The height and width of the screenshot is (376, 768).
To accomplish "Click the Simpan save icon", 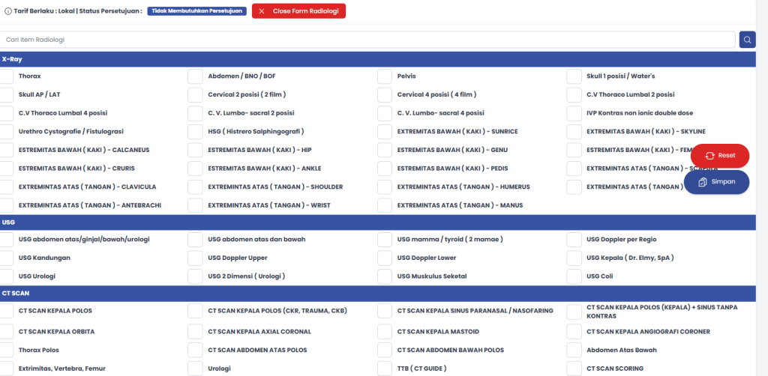I will pos(703,182).
